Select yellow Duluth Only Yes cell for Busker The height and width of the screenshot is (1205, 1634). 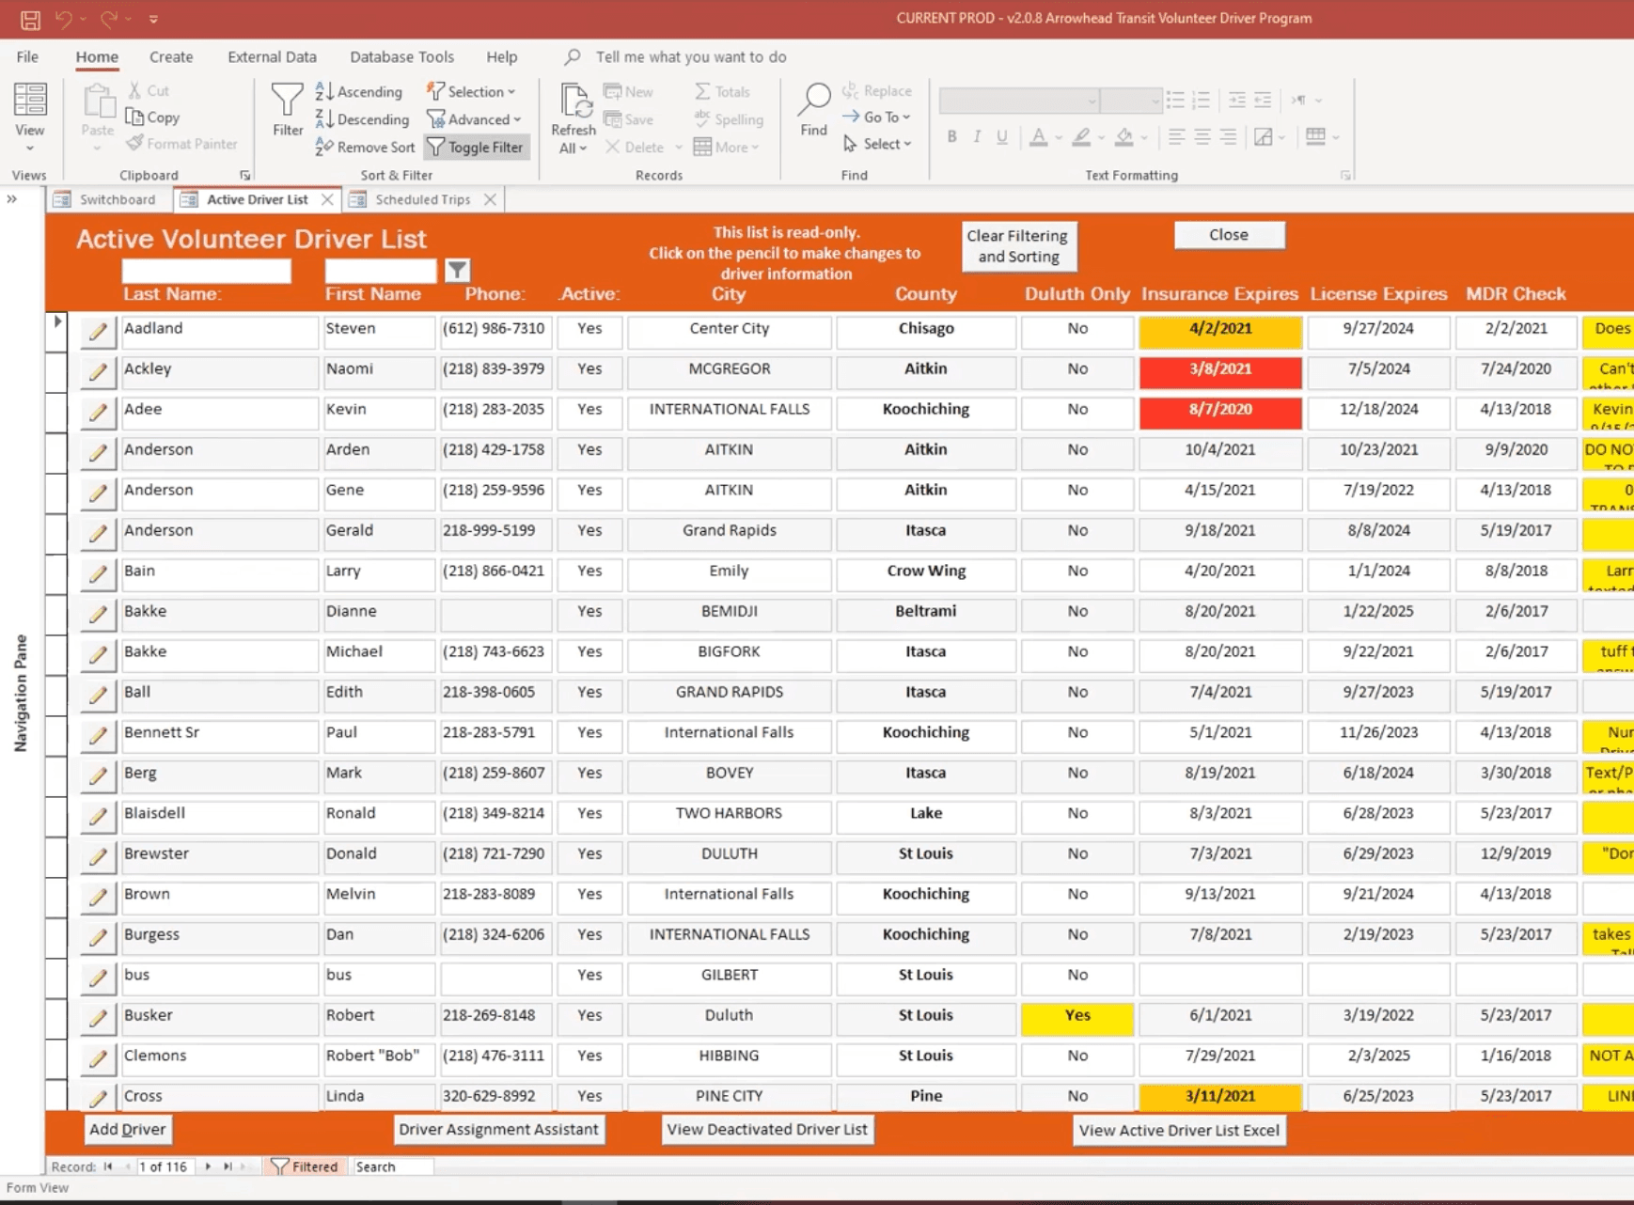point(1077,1019)
